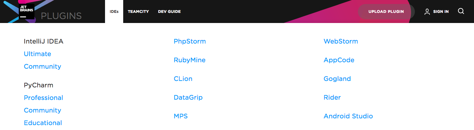Click the Sign In link
Screen dimensions: 474x130
[441, 12]
